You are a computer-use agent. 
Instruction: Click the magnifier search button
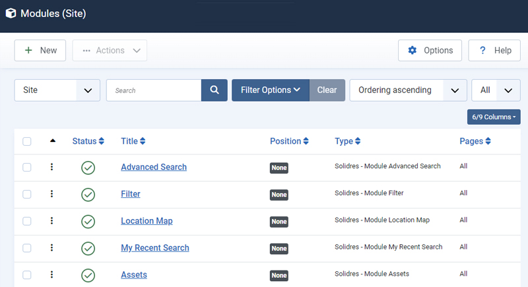tap(214, 90)
